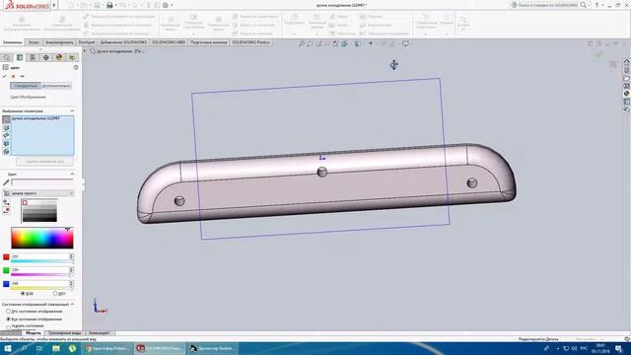
Task: Switch to 'Добавления SOLIDWORKS' ribbon tab
Action: (x=123, y=42)
